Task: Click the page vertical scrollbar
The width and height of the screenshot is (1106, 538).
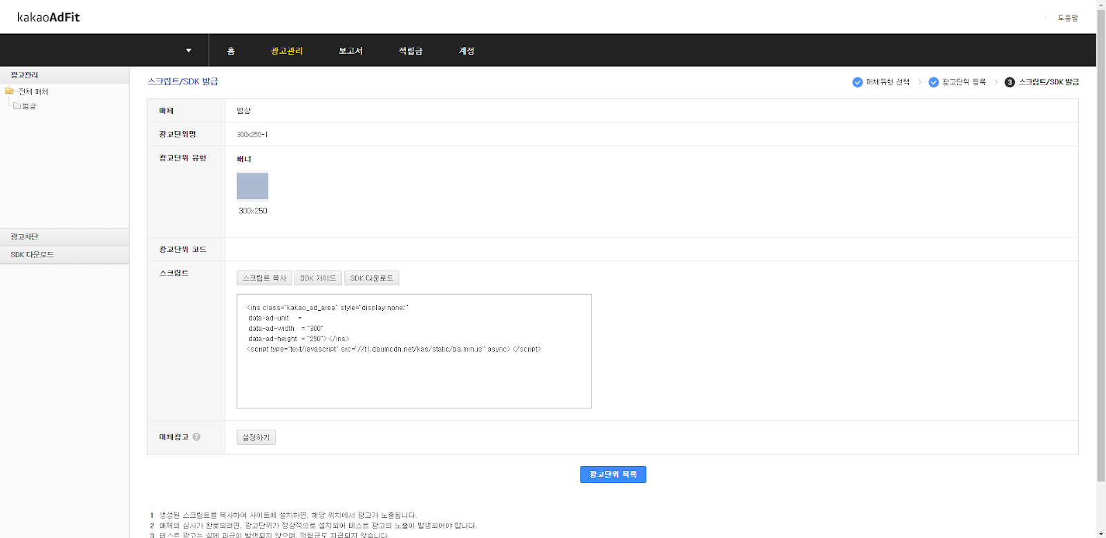Action: tap(1101, 245)
